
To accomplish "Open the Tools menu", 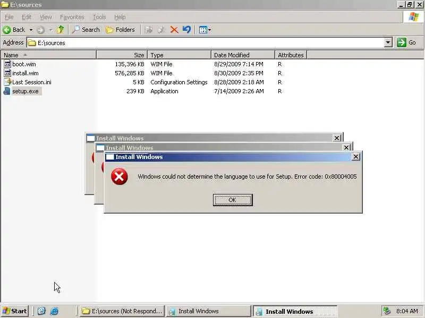I will [99, 17].
